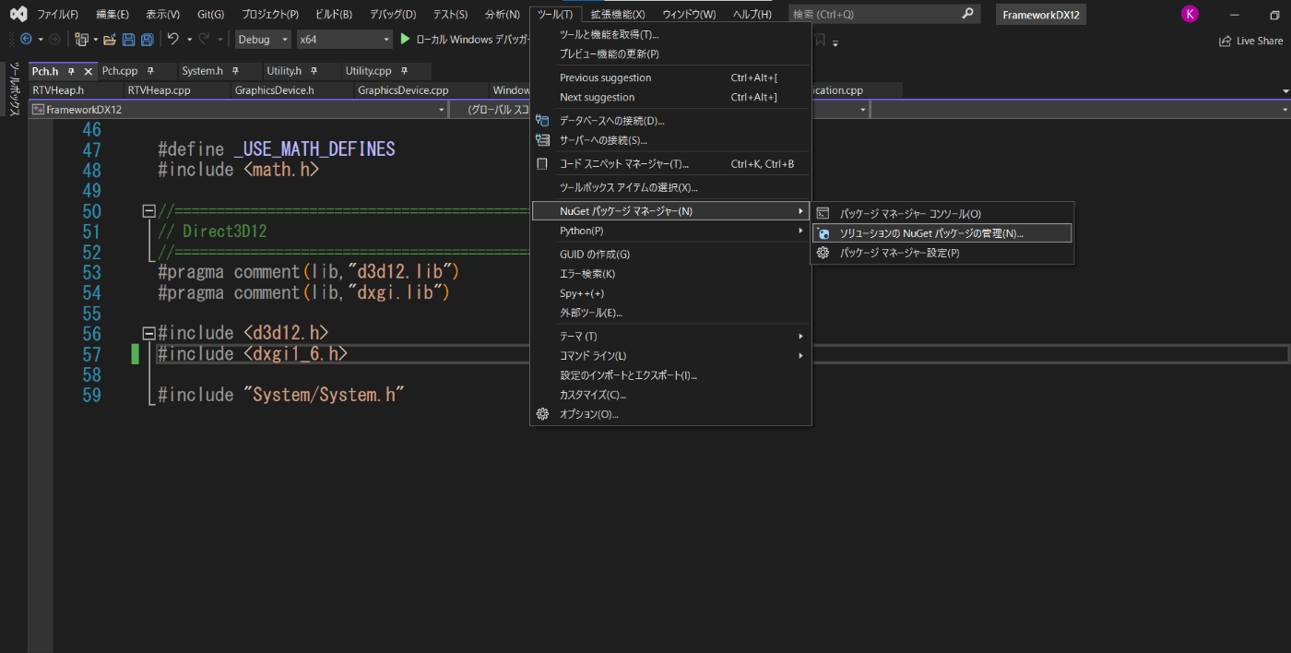Unpin the Pch.h editor tab
The width and height of the screenshot is (1291, 653).
click(x=70, y=70)
